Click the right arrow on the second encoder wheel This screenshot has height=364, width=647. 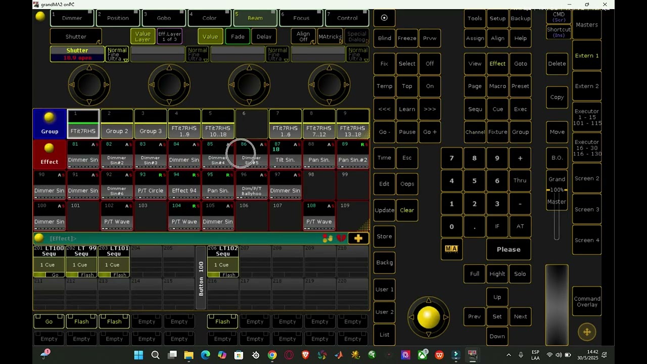(x=187, y=85)
